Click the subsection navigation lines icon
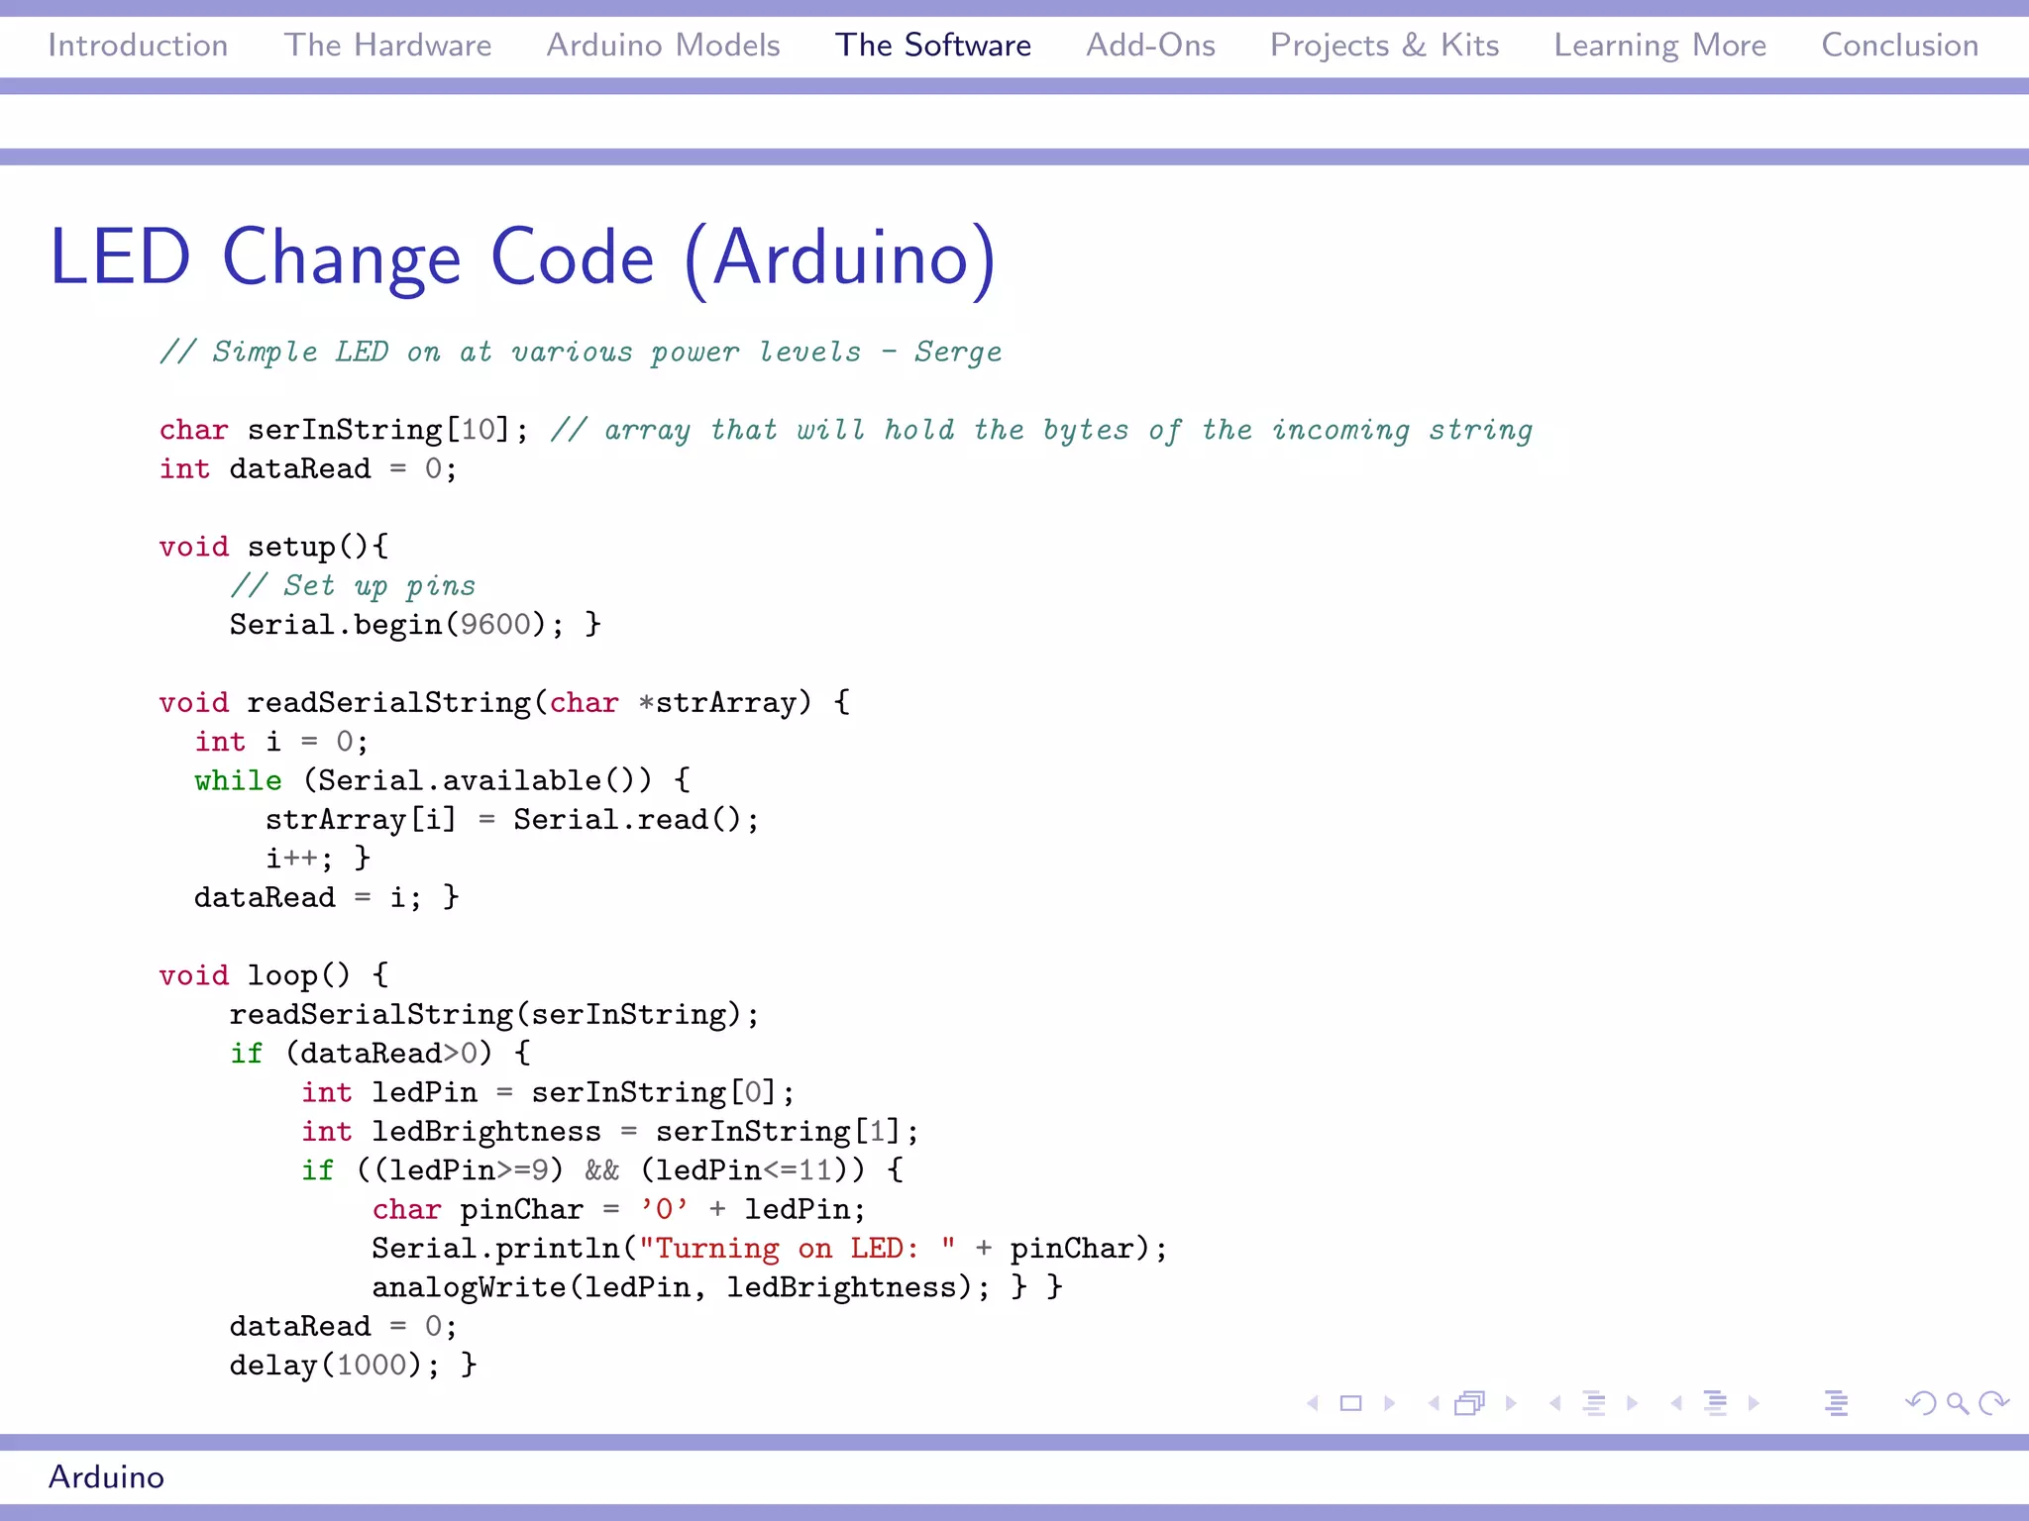Image resolution: width=2029 pixels, height=1521 pixels. pos(1593,1403)
